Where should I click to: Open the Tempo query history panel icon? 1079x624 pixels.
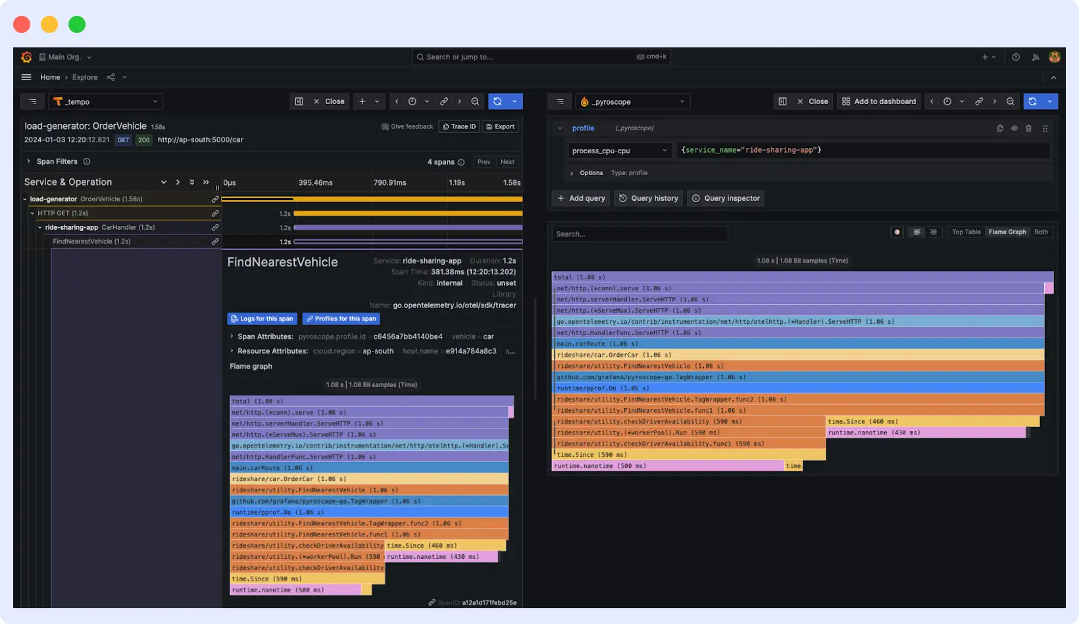(x=32, y=101)
